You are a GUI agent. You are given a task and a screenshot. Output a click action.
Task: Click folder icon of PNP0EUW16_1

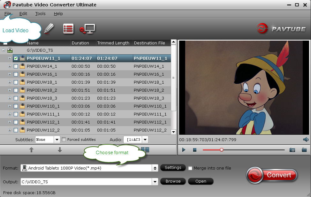point(22,74)
